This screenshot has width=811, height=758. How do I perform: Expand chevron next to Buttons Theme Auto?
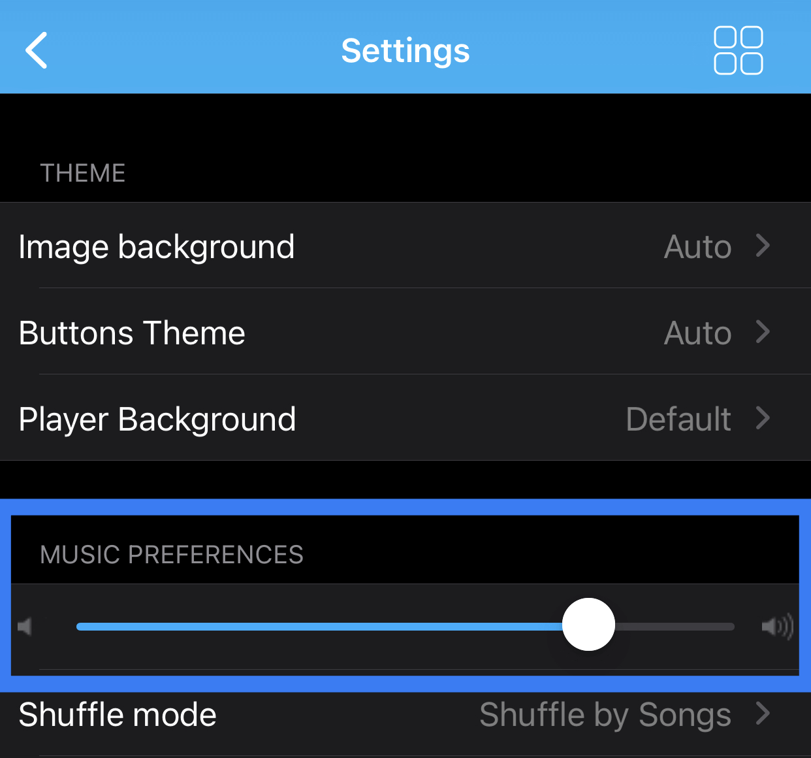pos(763,332)
